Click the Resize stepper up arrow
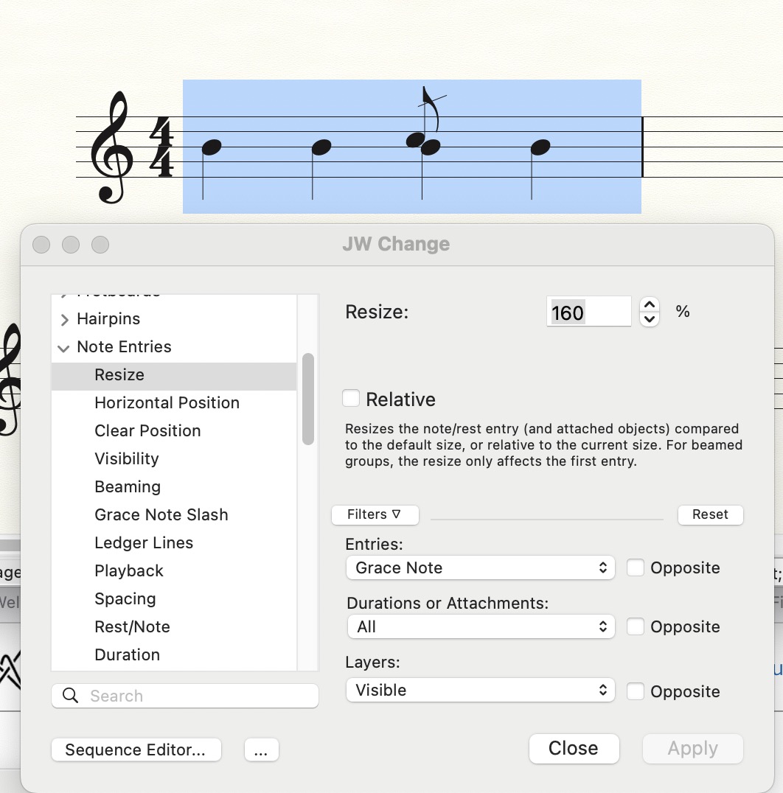 (649, 304)
